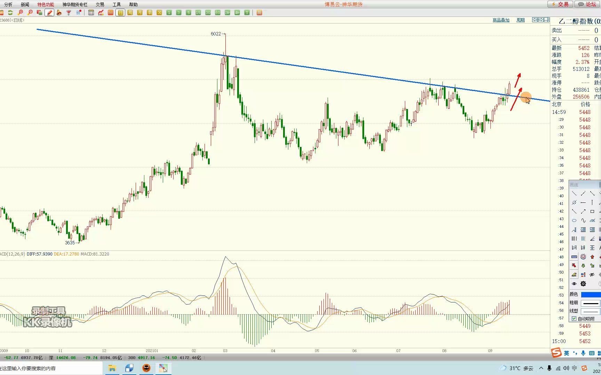This screenshot has width=601, height=375.
Task: Select the weekly (周) period button
Action: pos(130,13)
